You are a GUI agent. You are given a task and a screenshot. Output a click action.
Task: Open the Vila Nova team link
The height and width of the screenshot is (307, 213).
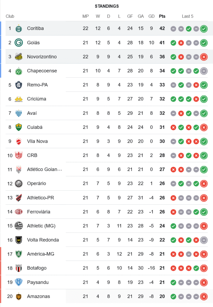click(37, 141)
